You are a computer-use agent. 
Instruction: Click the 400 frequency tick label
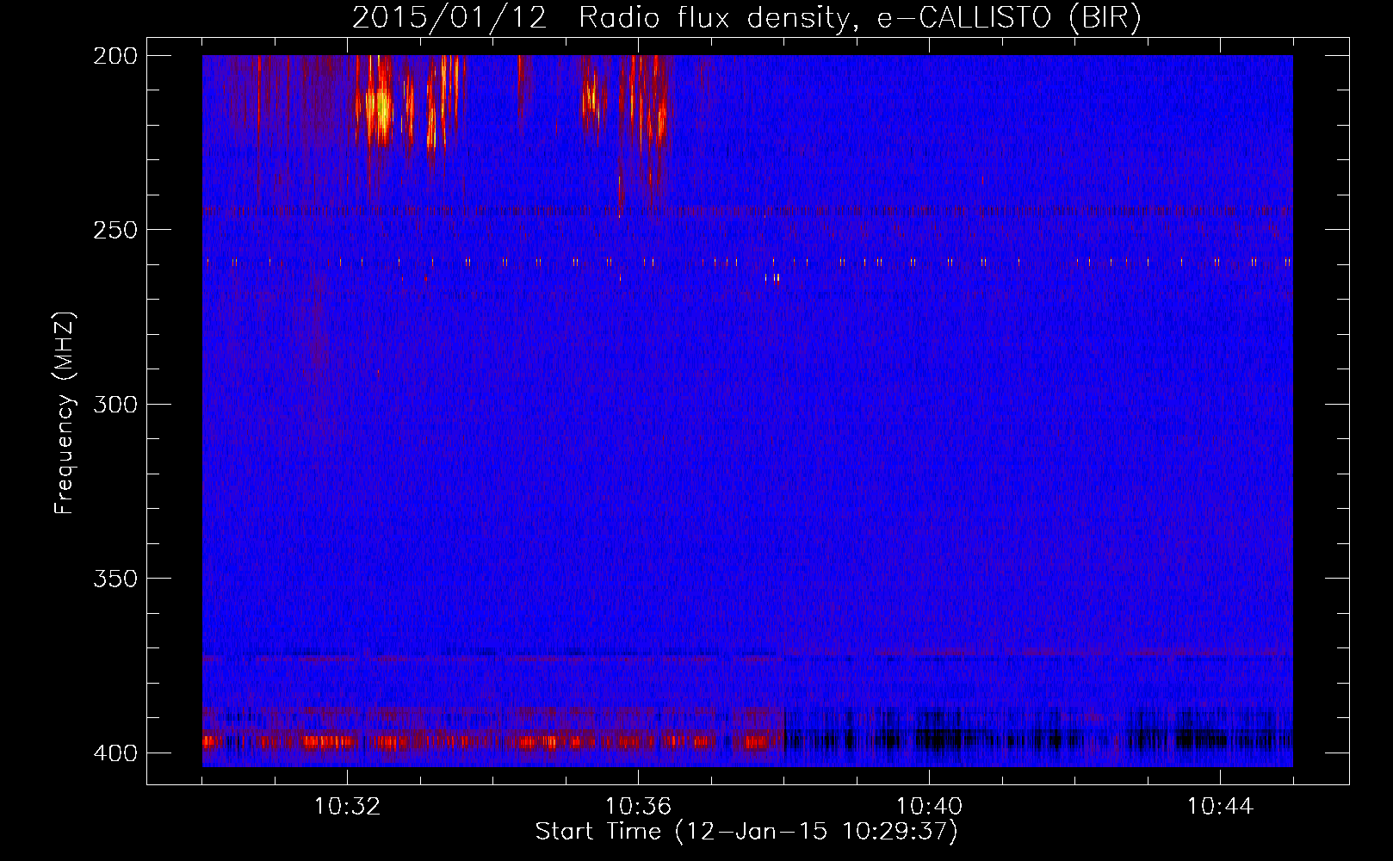[115, 753]
